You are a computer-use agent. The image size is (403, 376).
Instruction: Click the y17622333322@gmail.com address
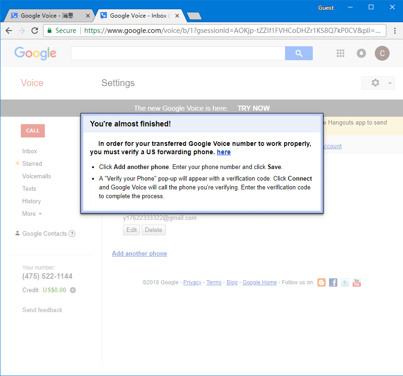[x=160, y=218]
